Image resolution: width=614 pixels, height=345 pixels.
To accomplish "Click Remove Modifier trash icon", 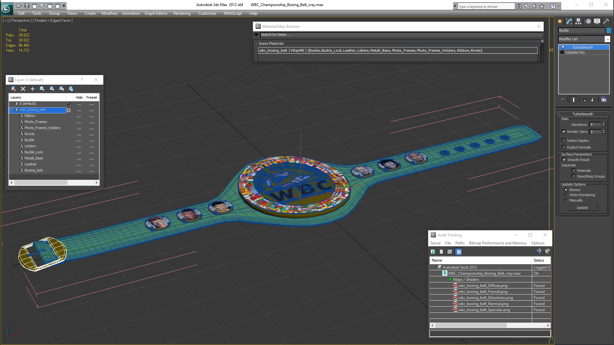I will tap(593, 100).
